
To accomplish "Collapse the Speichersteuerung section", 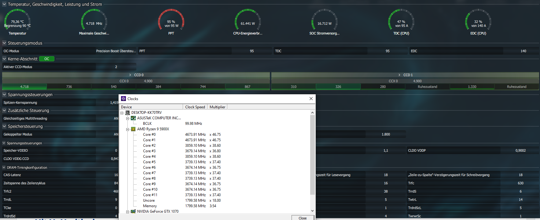I will point(4,126).
